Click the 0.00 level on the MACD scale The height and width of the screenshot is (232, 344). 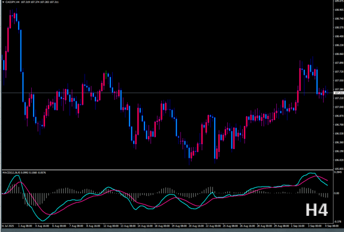[337, 193]
